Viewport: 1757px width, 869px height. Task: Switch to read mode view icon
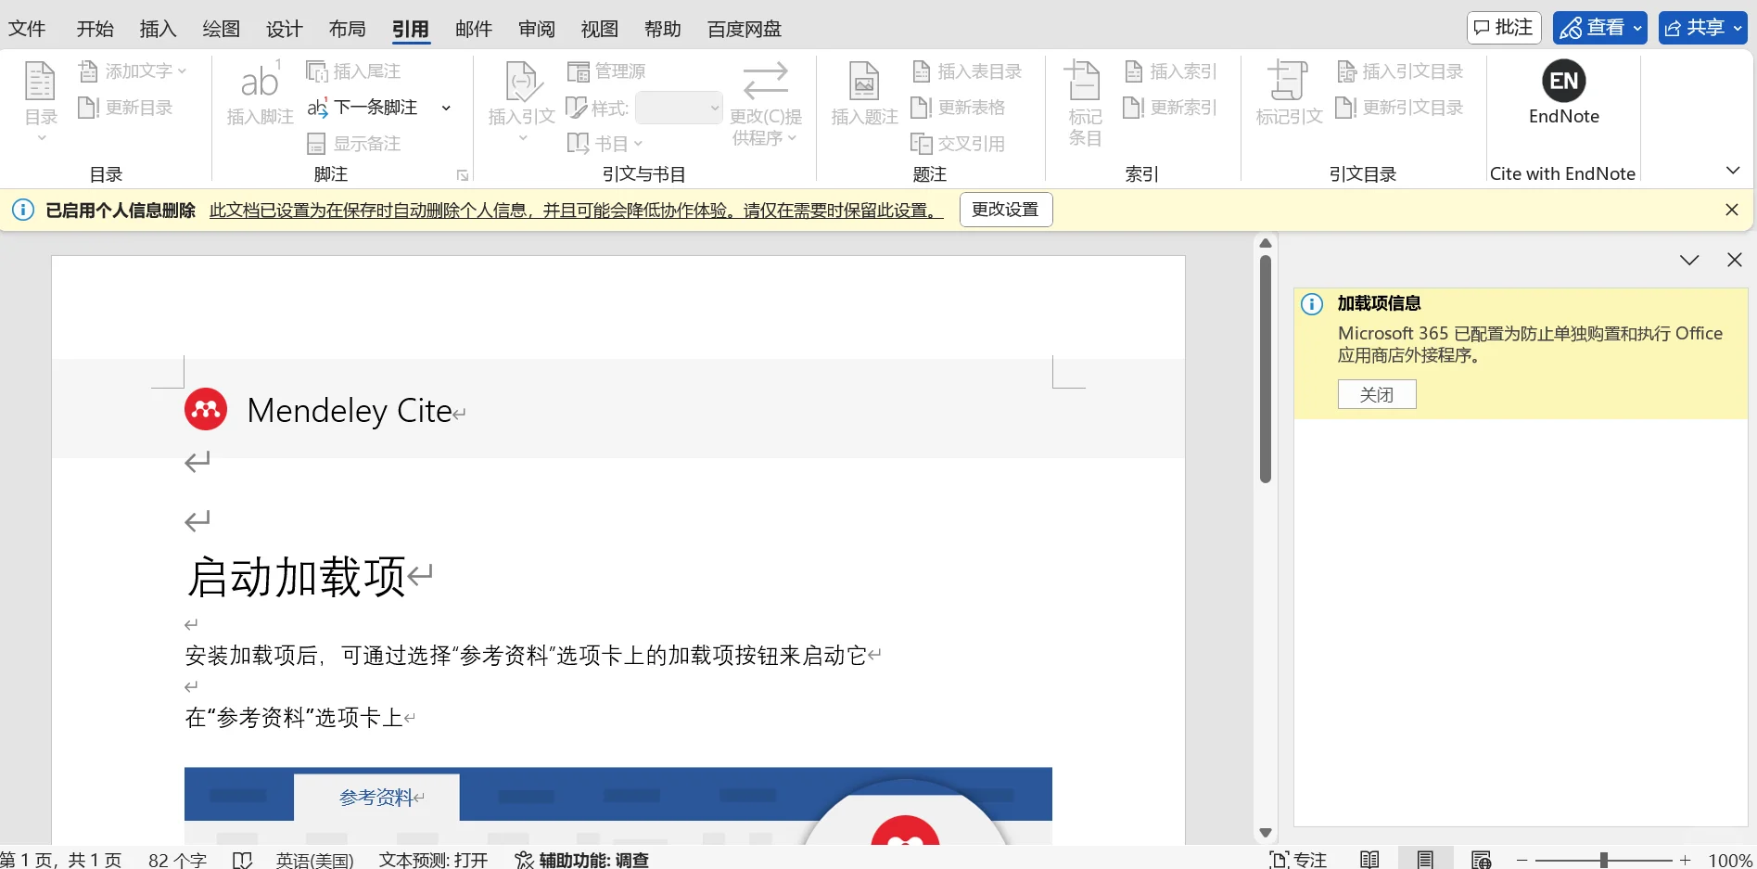click(1369, 860)
